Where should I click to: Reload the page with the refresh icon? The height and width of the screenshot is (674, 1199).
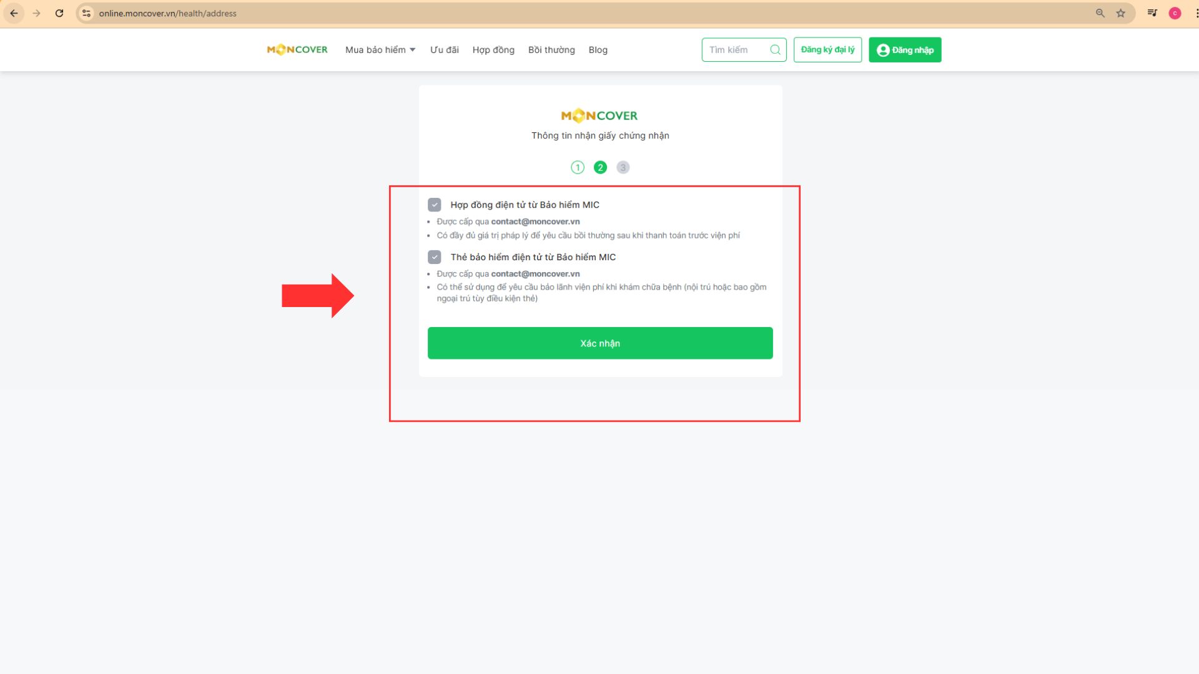(59, 13)
